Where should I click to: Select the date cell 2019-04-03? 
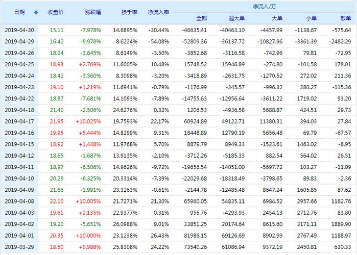coord(19,213)
